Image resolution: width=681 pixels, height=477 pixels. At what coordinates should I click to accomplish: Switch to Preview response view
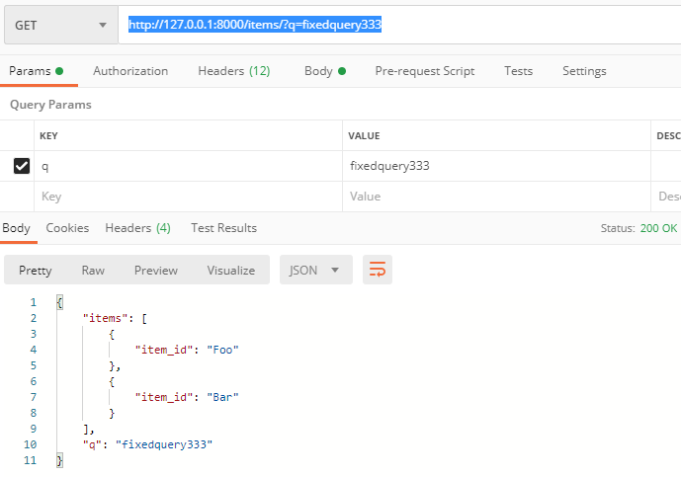156,270
